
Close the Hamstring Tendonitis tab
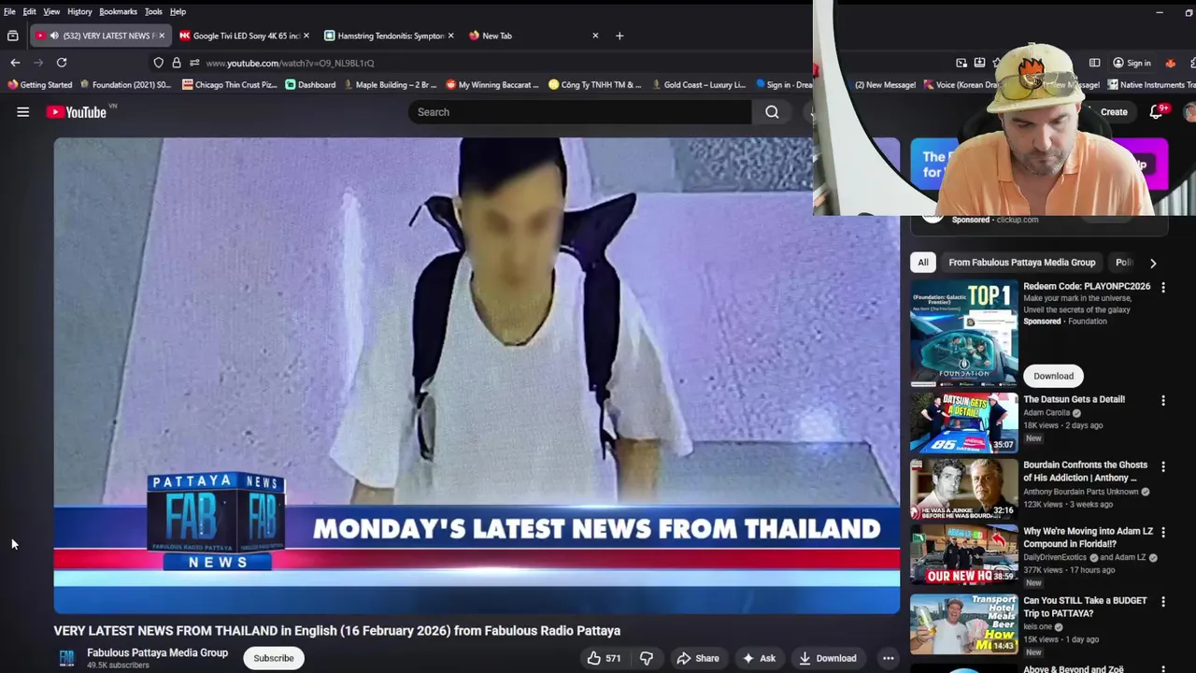[x=450, y=36]
